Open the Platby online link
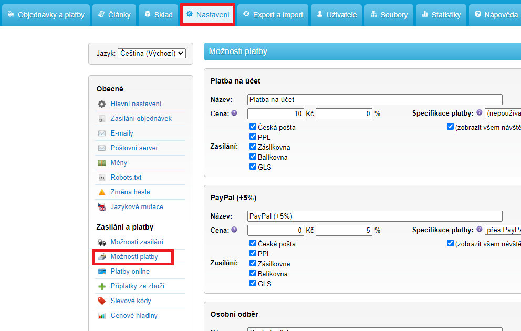The height and width of the screenshot is (331, 521). click(130, 272)
